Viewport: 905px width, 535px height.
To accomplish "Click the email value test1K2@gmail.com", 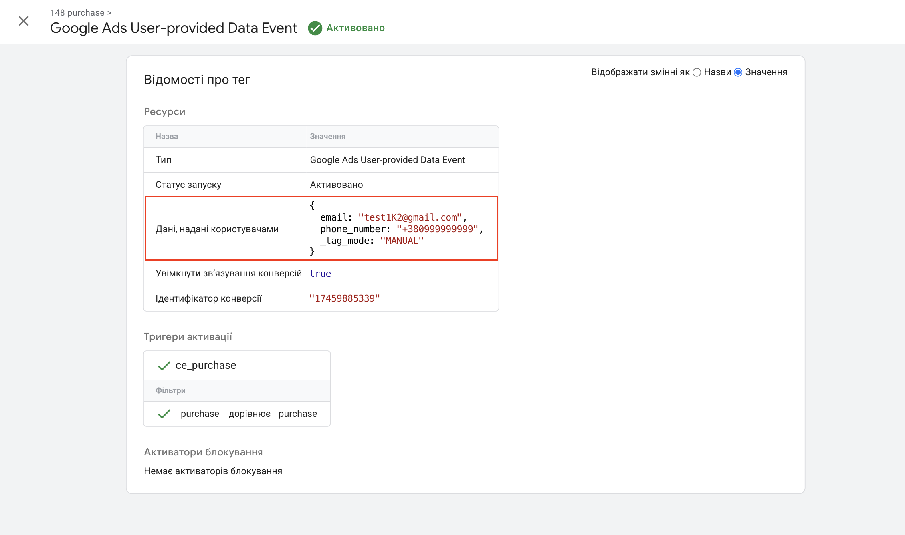I will click(410, 217).
